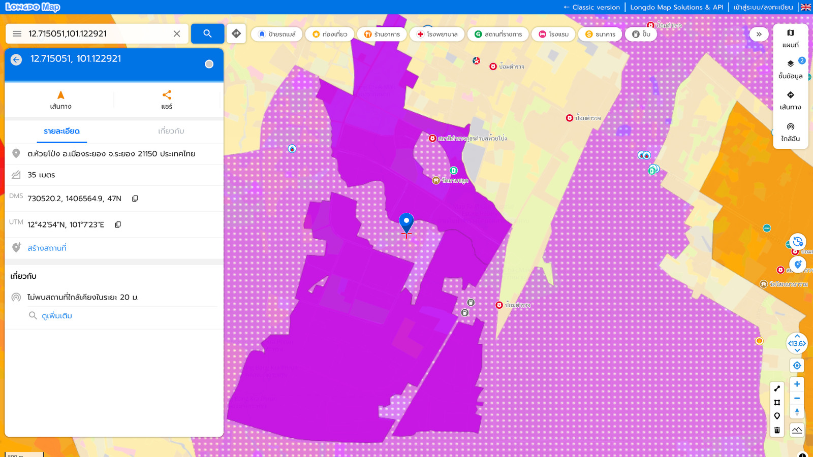The width and height of the screenshot is (813, 457).
Task: Click the trash icon to clear drawings
Action: 777,430
